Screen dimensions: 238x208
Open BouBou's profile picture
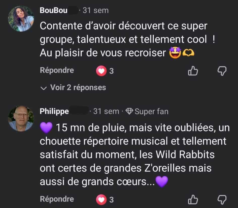pos(21,18)
